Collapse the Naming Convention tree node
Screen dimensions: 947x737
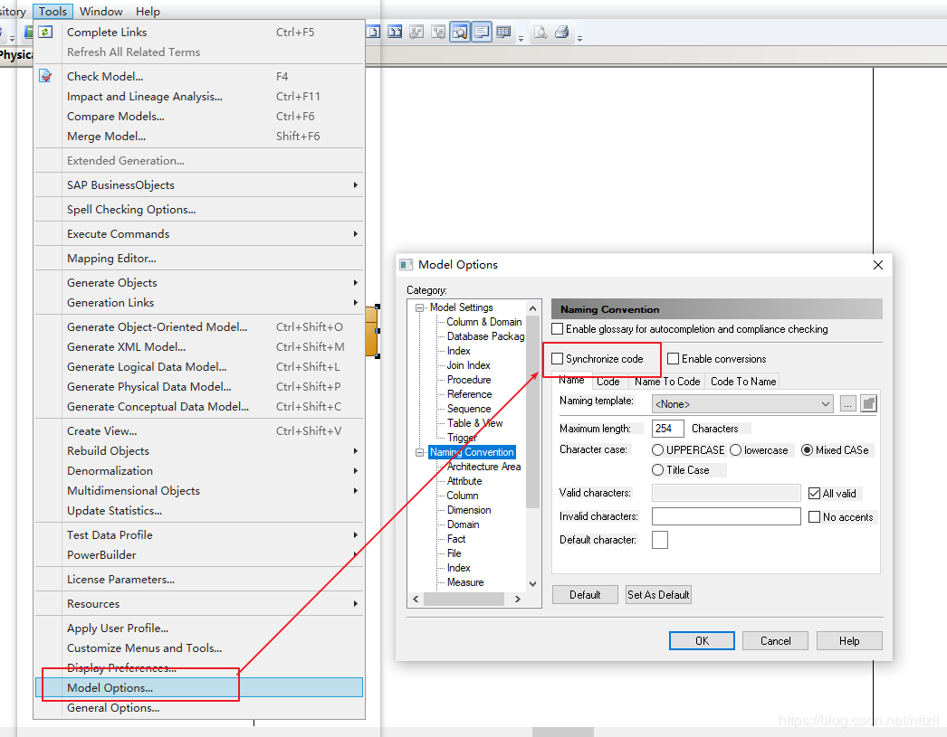pos(418,452)
